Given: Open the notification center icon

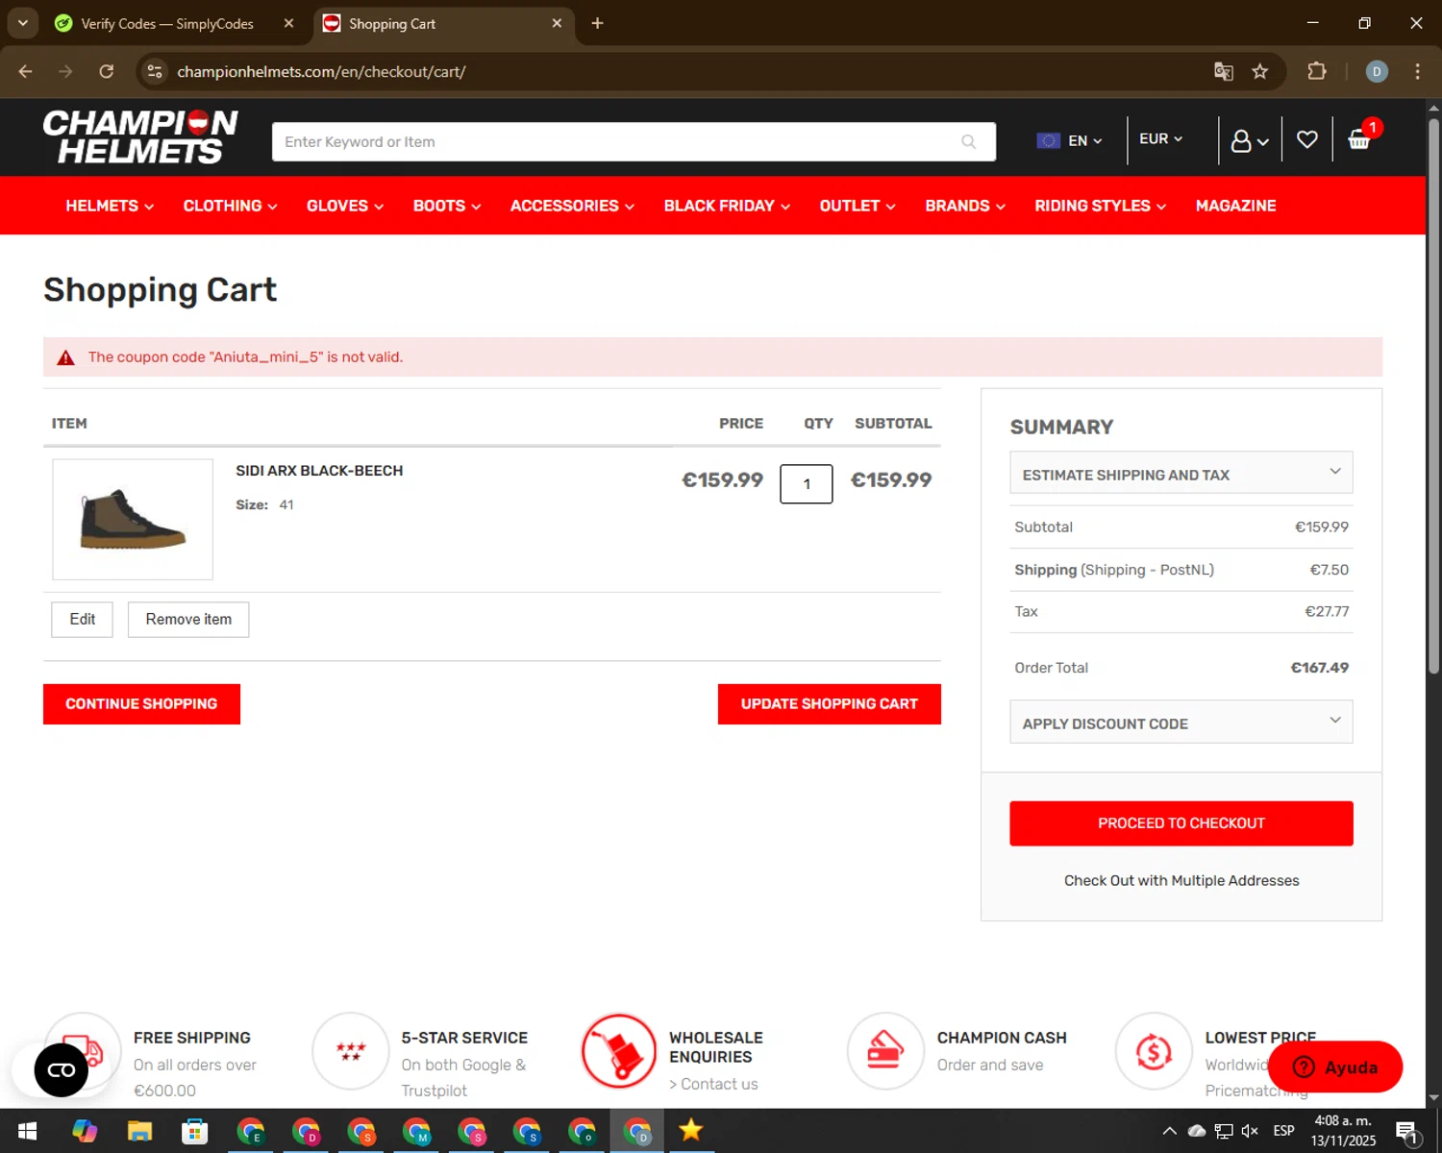Looking at the screenshot, I should pos(1407,1132).
